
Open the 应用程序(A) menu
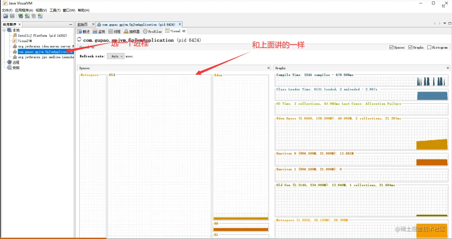tap(24, 10)
